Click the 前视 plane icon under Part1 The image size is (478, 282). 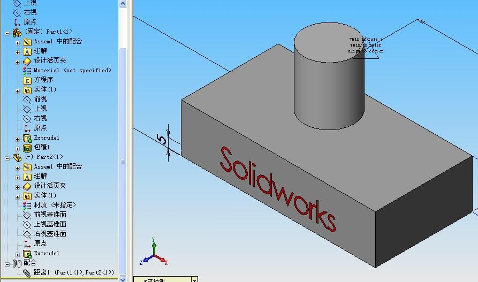pos(27,100)
